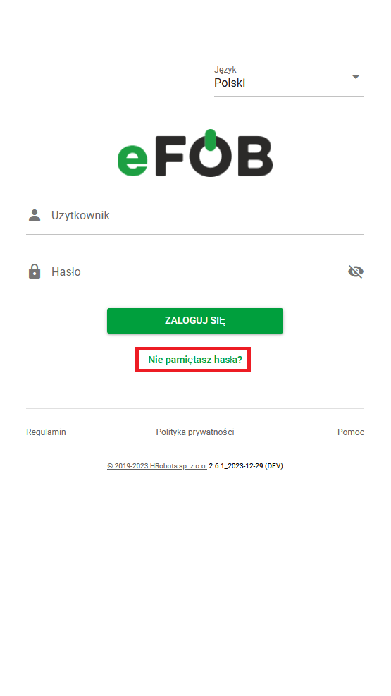Image resolution: width=391 pixels, height=696 pixels.
Task: Click the dark letter B in the eFOB logo
Action: click(255, 157)
